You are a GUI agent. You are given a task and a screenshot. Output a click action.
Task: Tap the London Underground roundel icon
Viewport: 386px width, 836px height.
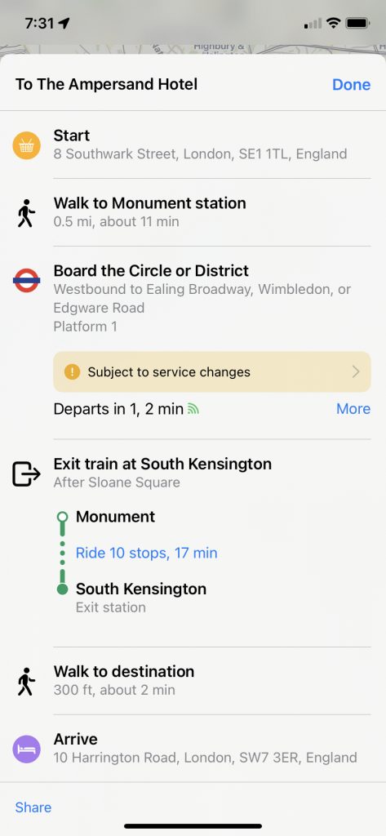26,280
